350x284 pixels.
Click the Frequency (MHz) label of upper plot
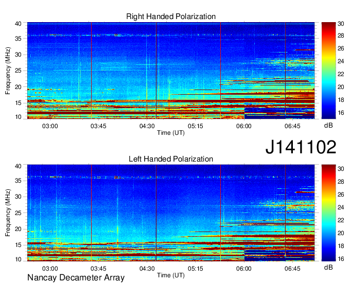pyautogui.click(x=8, y=70)
